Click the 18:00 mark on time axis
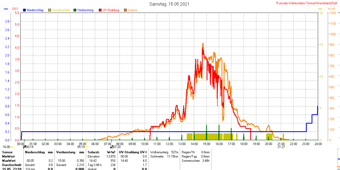340x170 pixels. (244, 144)
